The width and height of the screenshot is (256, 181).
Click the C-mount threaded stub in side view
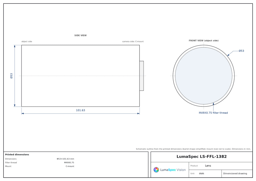coord(141,76)
